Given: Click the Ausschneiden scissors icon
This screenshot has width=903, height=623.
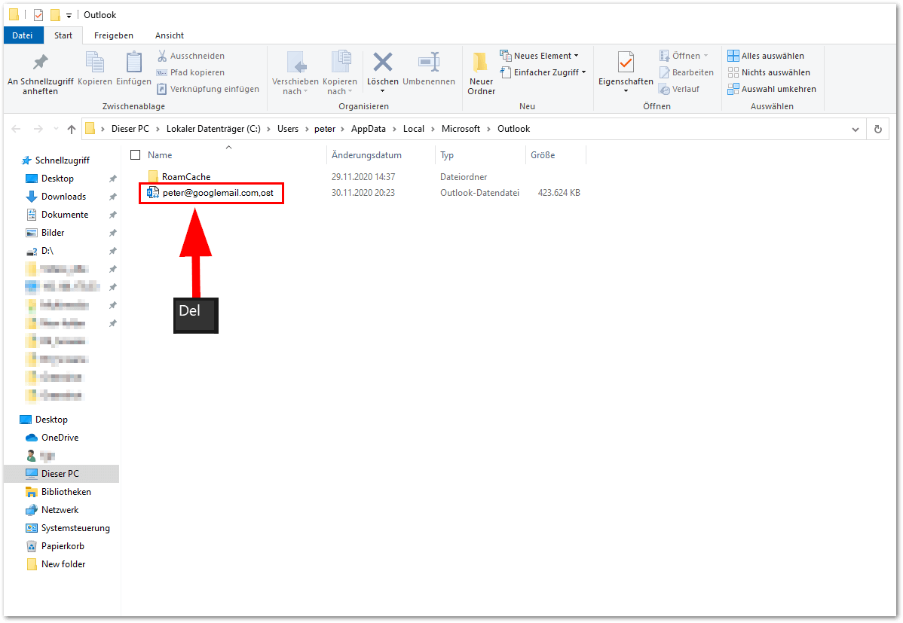Looking at the screenshot, I should point(162,56).
